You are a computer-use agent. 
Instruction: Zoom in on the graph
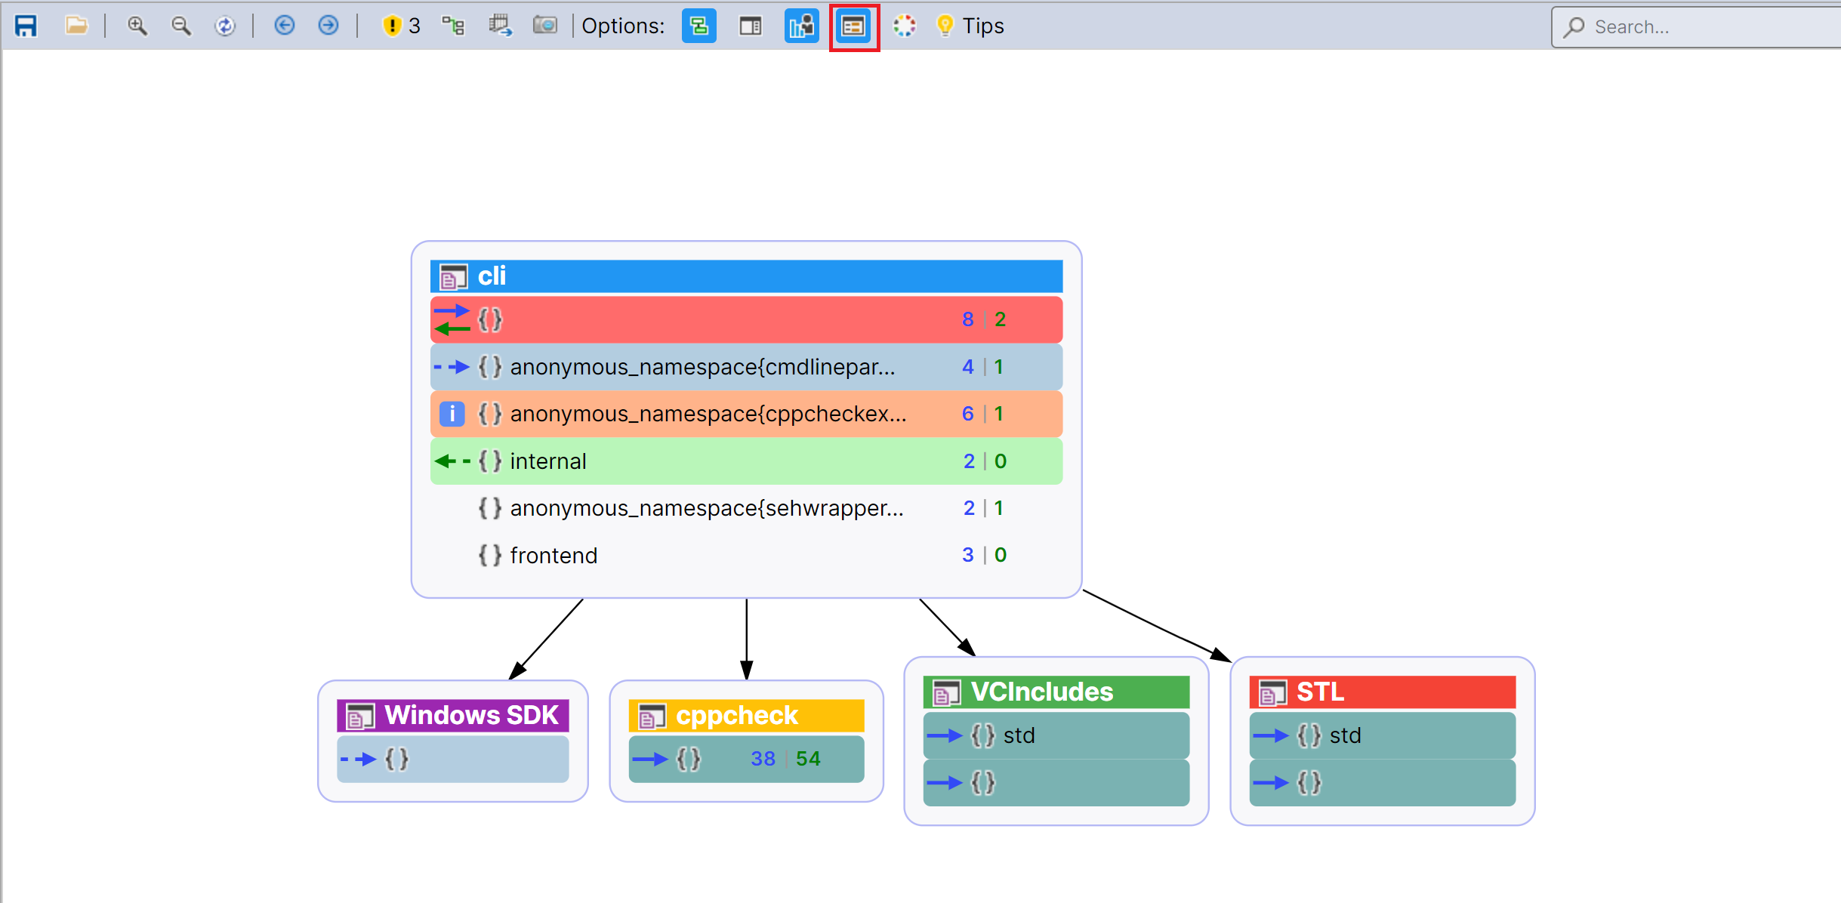(137, 25)
